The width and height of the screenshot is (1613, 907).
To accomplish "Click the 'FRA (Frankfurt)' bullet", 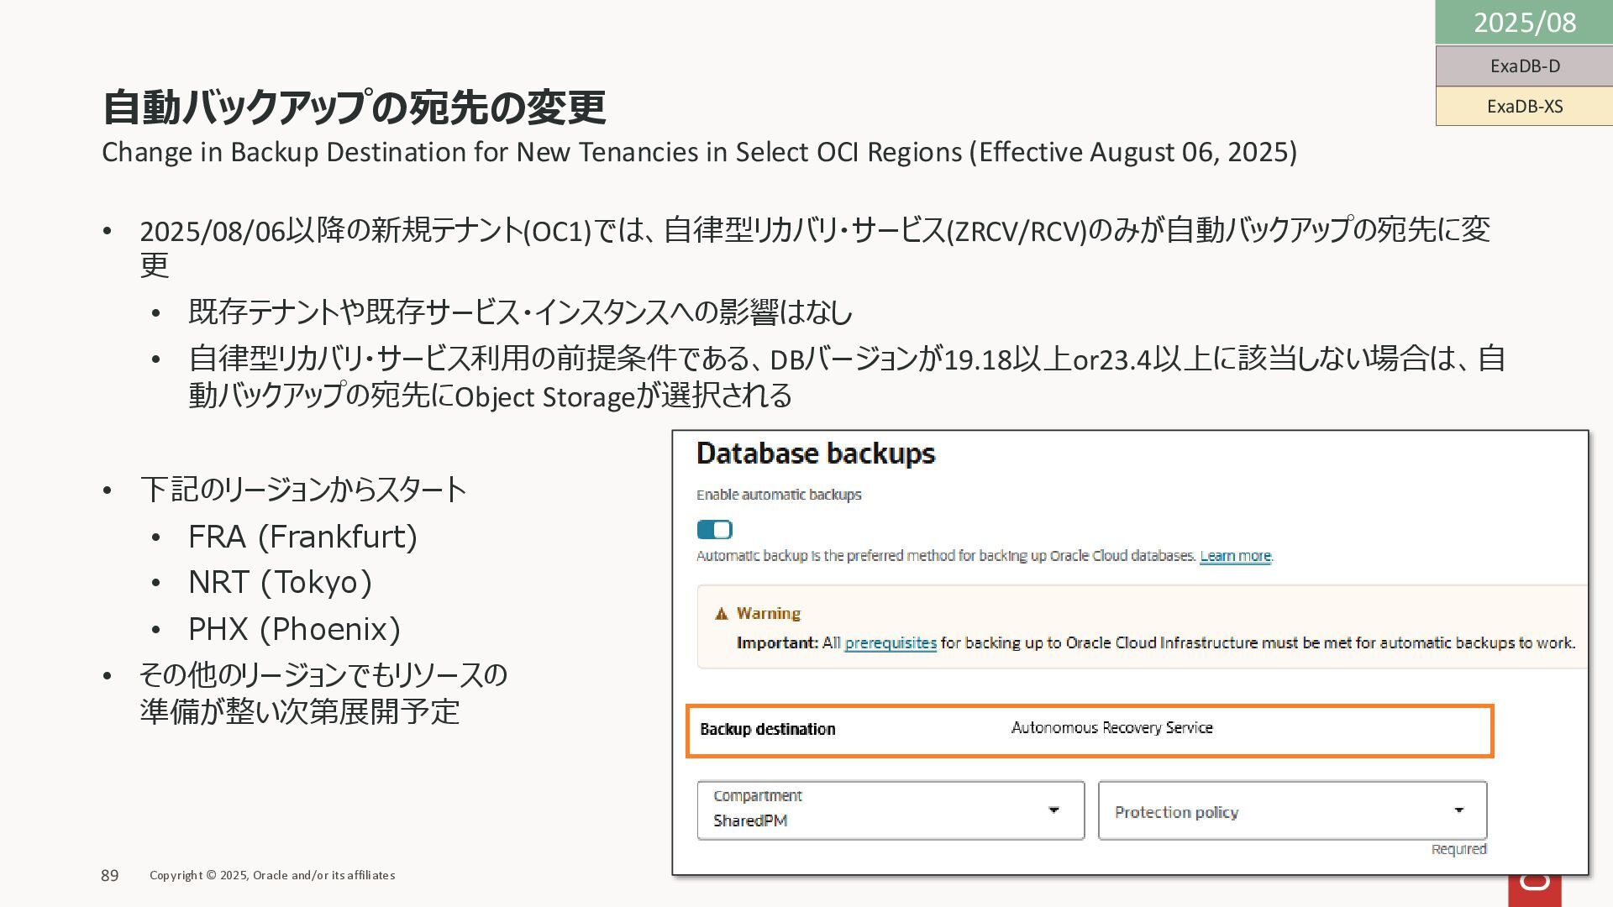I will (x=302, y=537).
